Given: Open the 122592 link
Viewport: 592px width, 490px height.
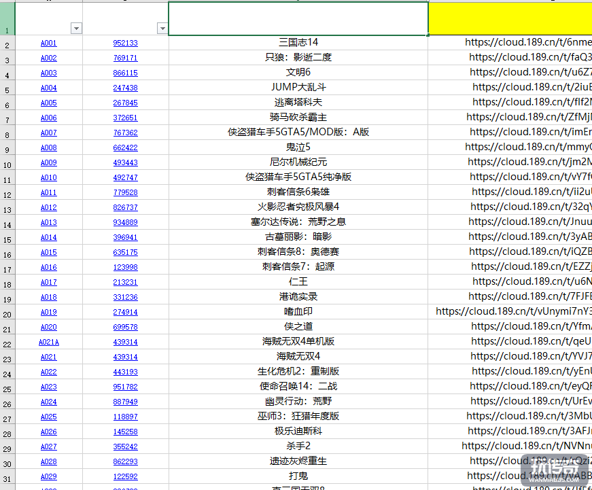Looking at the screenshot, I should [x=125, y=477].
